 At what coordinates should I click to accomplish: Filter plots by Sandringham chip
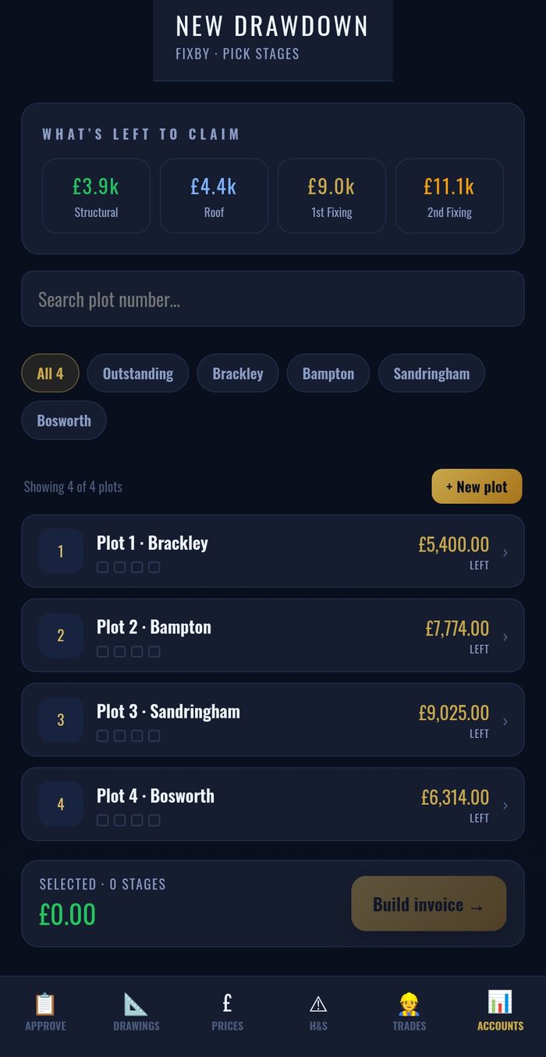click(431, 373)
